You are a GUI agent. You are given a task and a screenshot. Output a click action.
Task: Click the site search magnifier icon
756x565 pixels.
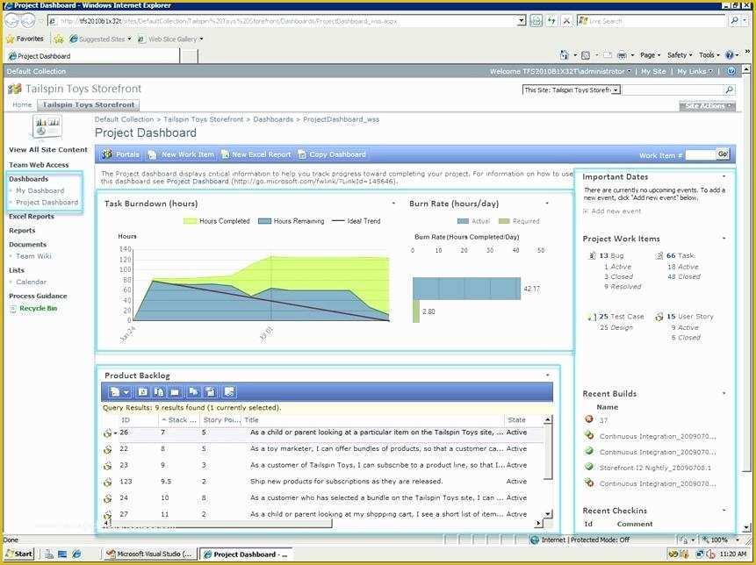click(730, 89)
